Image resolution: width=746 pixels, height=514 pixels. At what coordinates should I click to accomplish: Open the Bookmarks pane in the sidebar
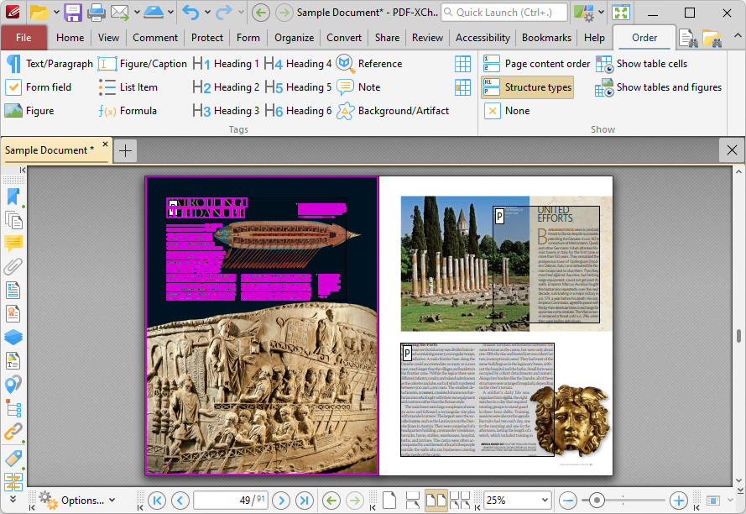click(x=12, y=195)
